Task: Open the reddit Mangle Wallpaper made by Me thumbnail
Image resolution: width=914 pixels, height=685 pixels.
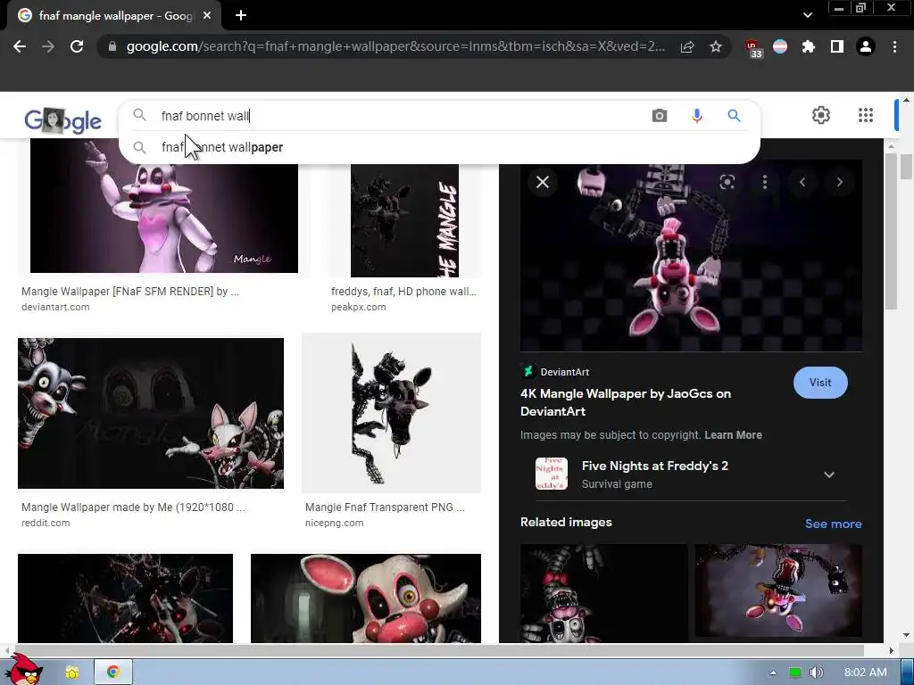Action: click(150, 413)
